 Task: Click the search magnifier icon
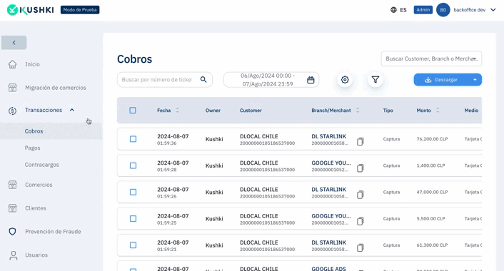click(203, 79)
